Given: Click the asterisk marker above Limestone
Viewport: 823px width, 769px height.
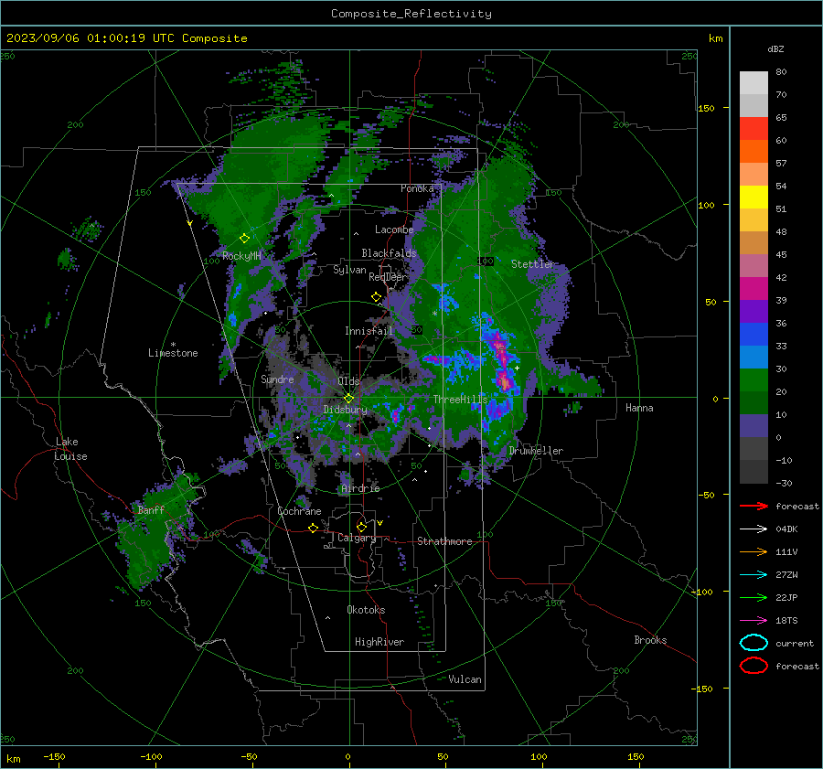Looking at the screenshot, I should [x=173, y=345].
